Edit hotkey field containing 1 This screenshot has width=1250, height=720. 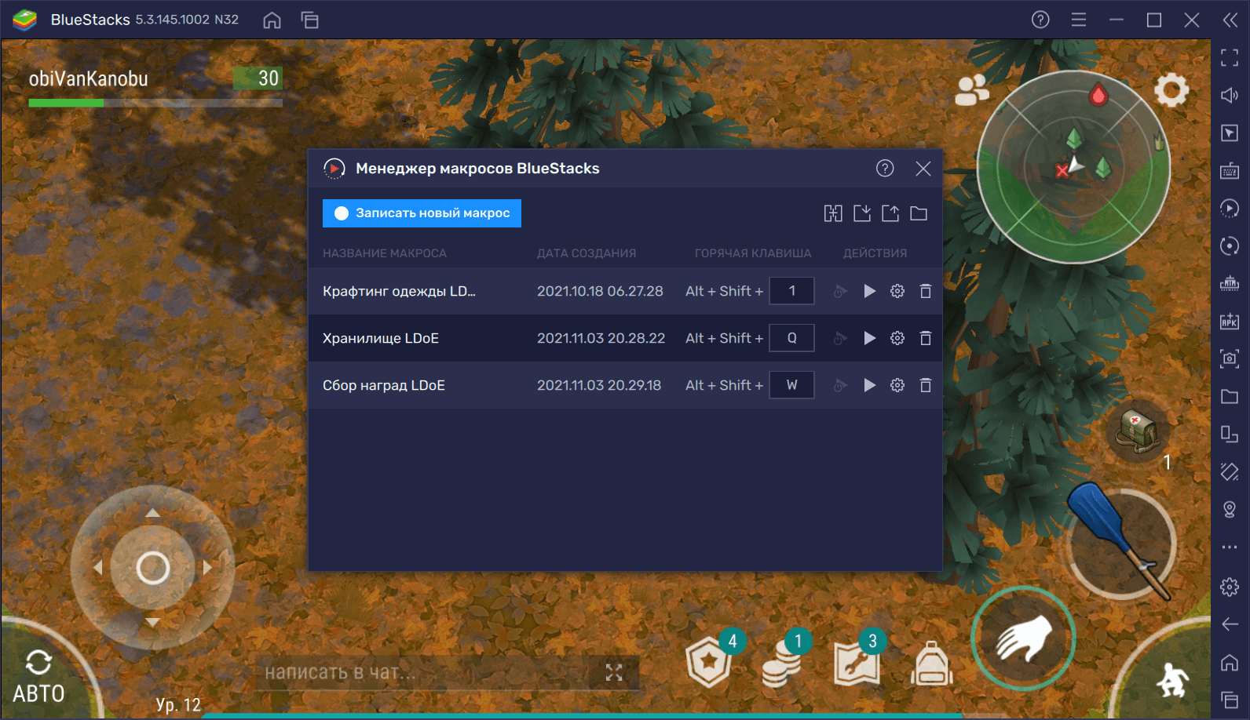[x=791, y=291]
